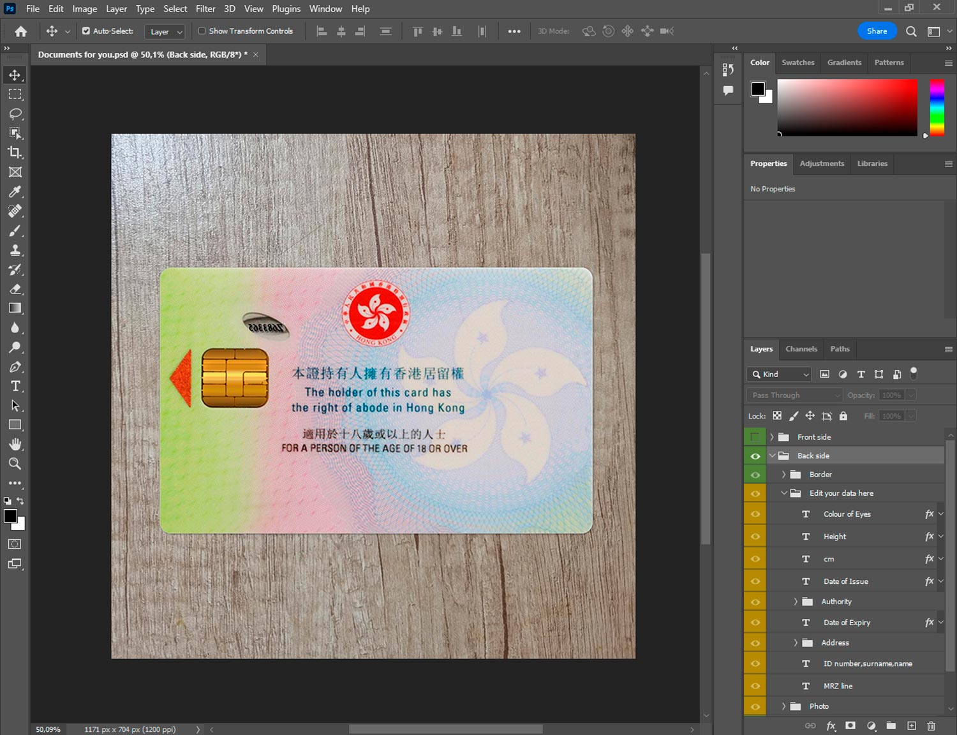Click the zoom percentage field in status bar
The height and width of the screenshot is (735, 957).
tap(48, 729)
